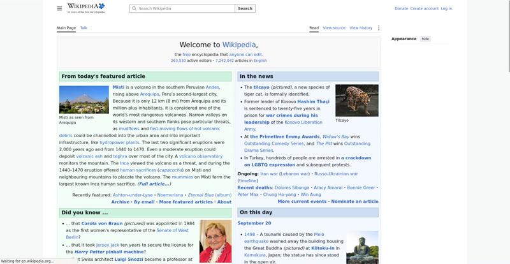Click the Hashim Thaçi link
Screen dimensions: 510x264
point(313,101)
